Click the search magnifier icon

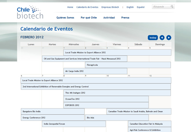(x=172, y=6)
